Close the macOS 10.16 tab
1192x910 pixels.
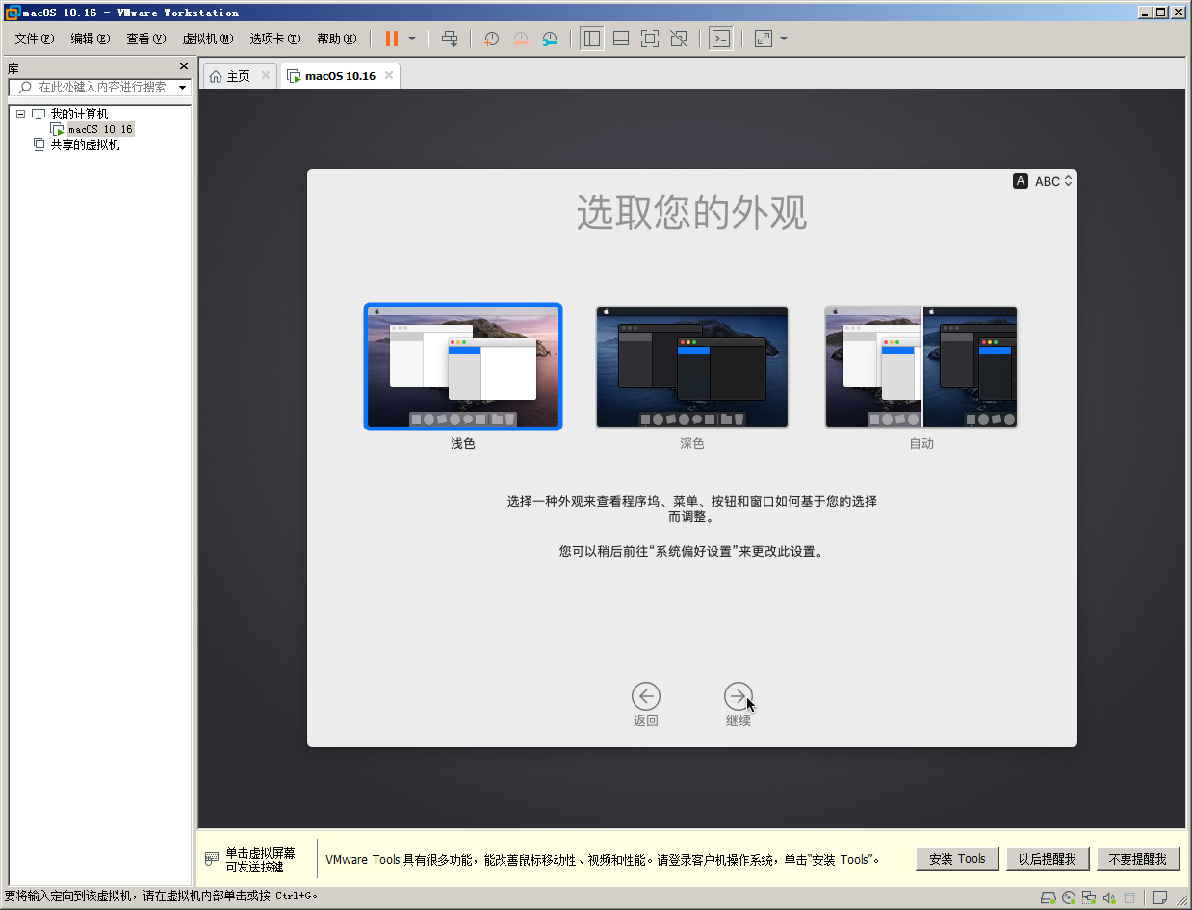coord(389,76)
